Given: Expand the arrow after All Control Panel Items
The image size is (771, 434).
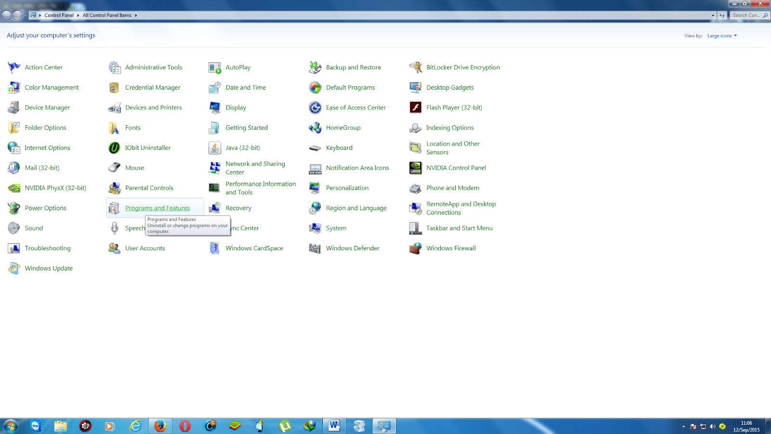Looking at the screenshot, I should (136, 15).
